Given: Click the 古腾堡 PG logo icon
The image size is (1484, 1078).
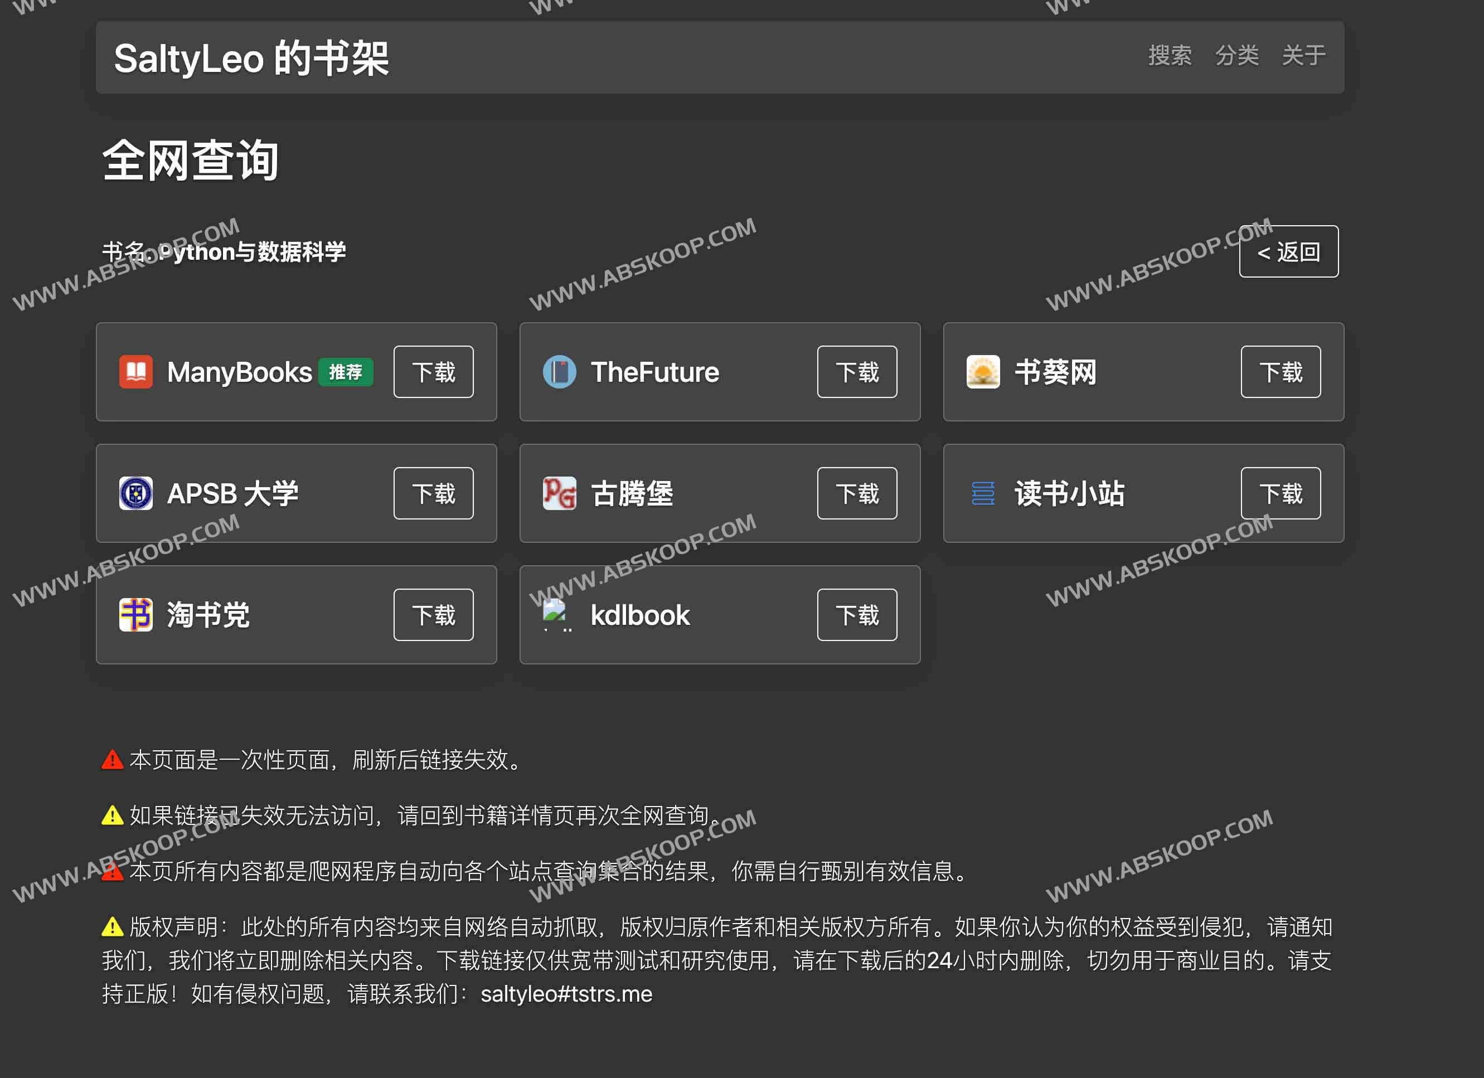Looking at the screenshot, I should coord(560,494).
